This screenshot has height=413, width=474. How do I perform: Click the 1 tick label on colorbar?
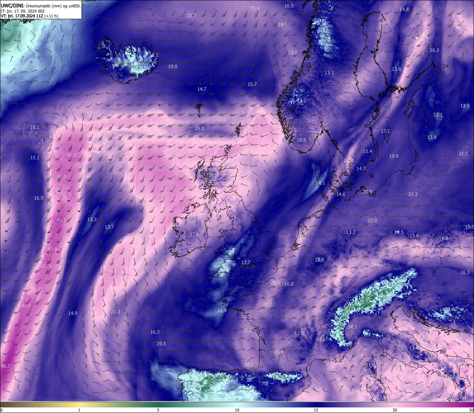tap(79, 410)
